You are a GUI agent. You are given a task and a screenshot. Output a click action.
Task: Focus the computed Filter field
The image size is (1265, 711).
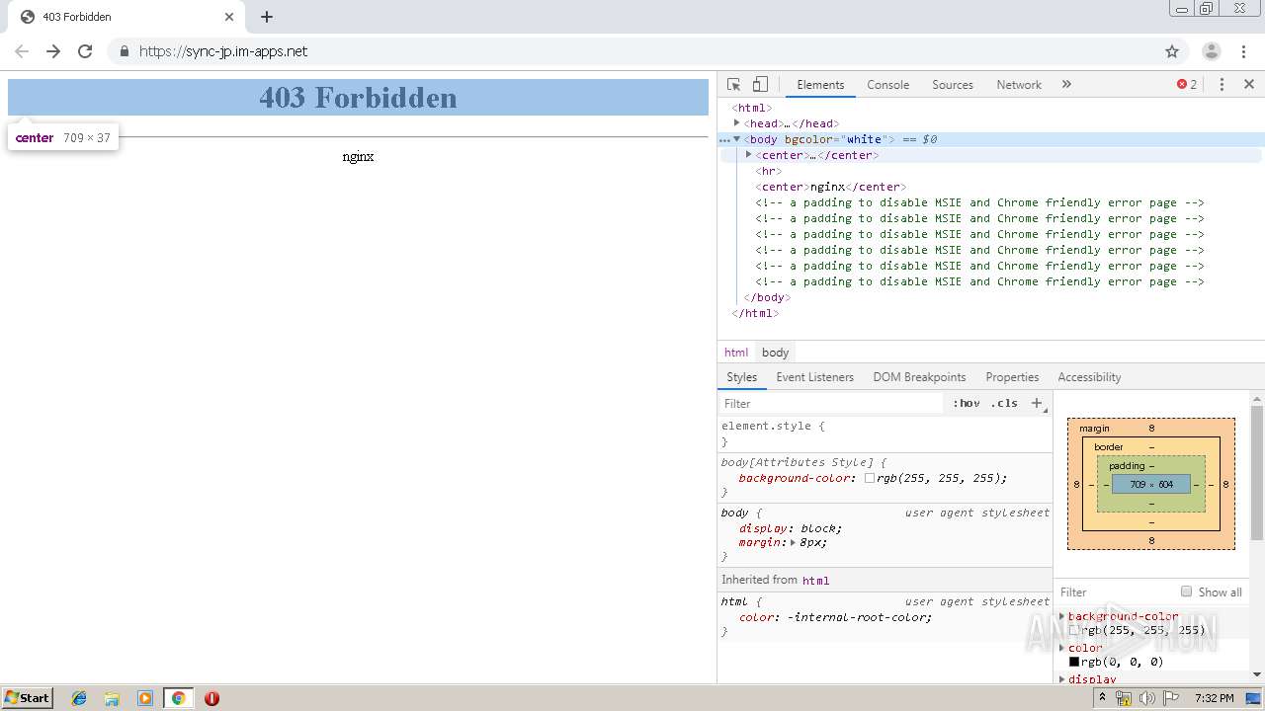[1115, 592]
